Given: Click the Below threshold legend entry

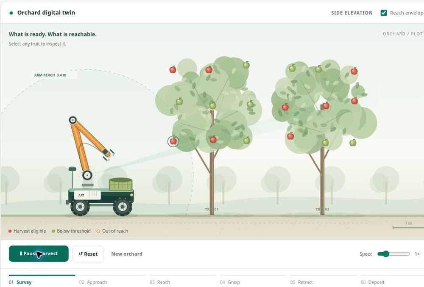Looking at the screenshot, I should coord(71,231).
